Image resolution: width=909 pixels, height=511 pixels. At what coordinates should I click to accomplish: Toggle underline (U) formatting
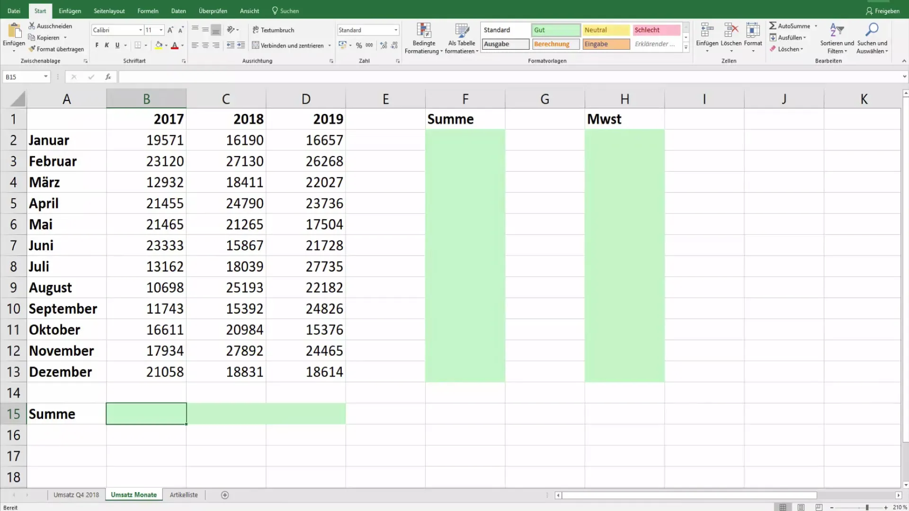(117, 45)
